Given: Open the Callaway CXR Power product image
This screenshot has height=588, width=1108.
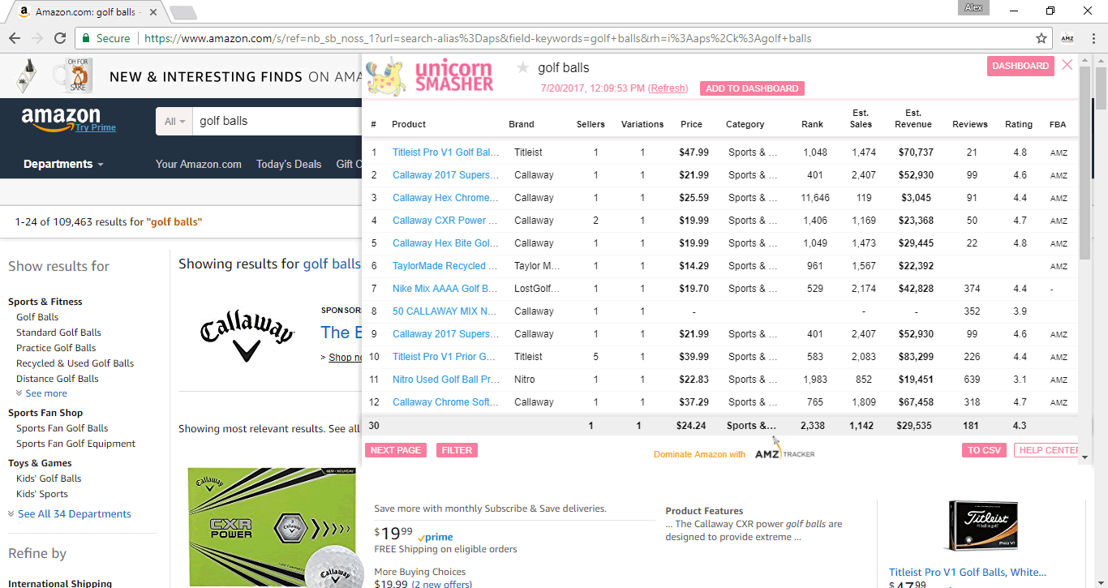Looking at the screenshot, I should tap(272, 527).
